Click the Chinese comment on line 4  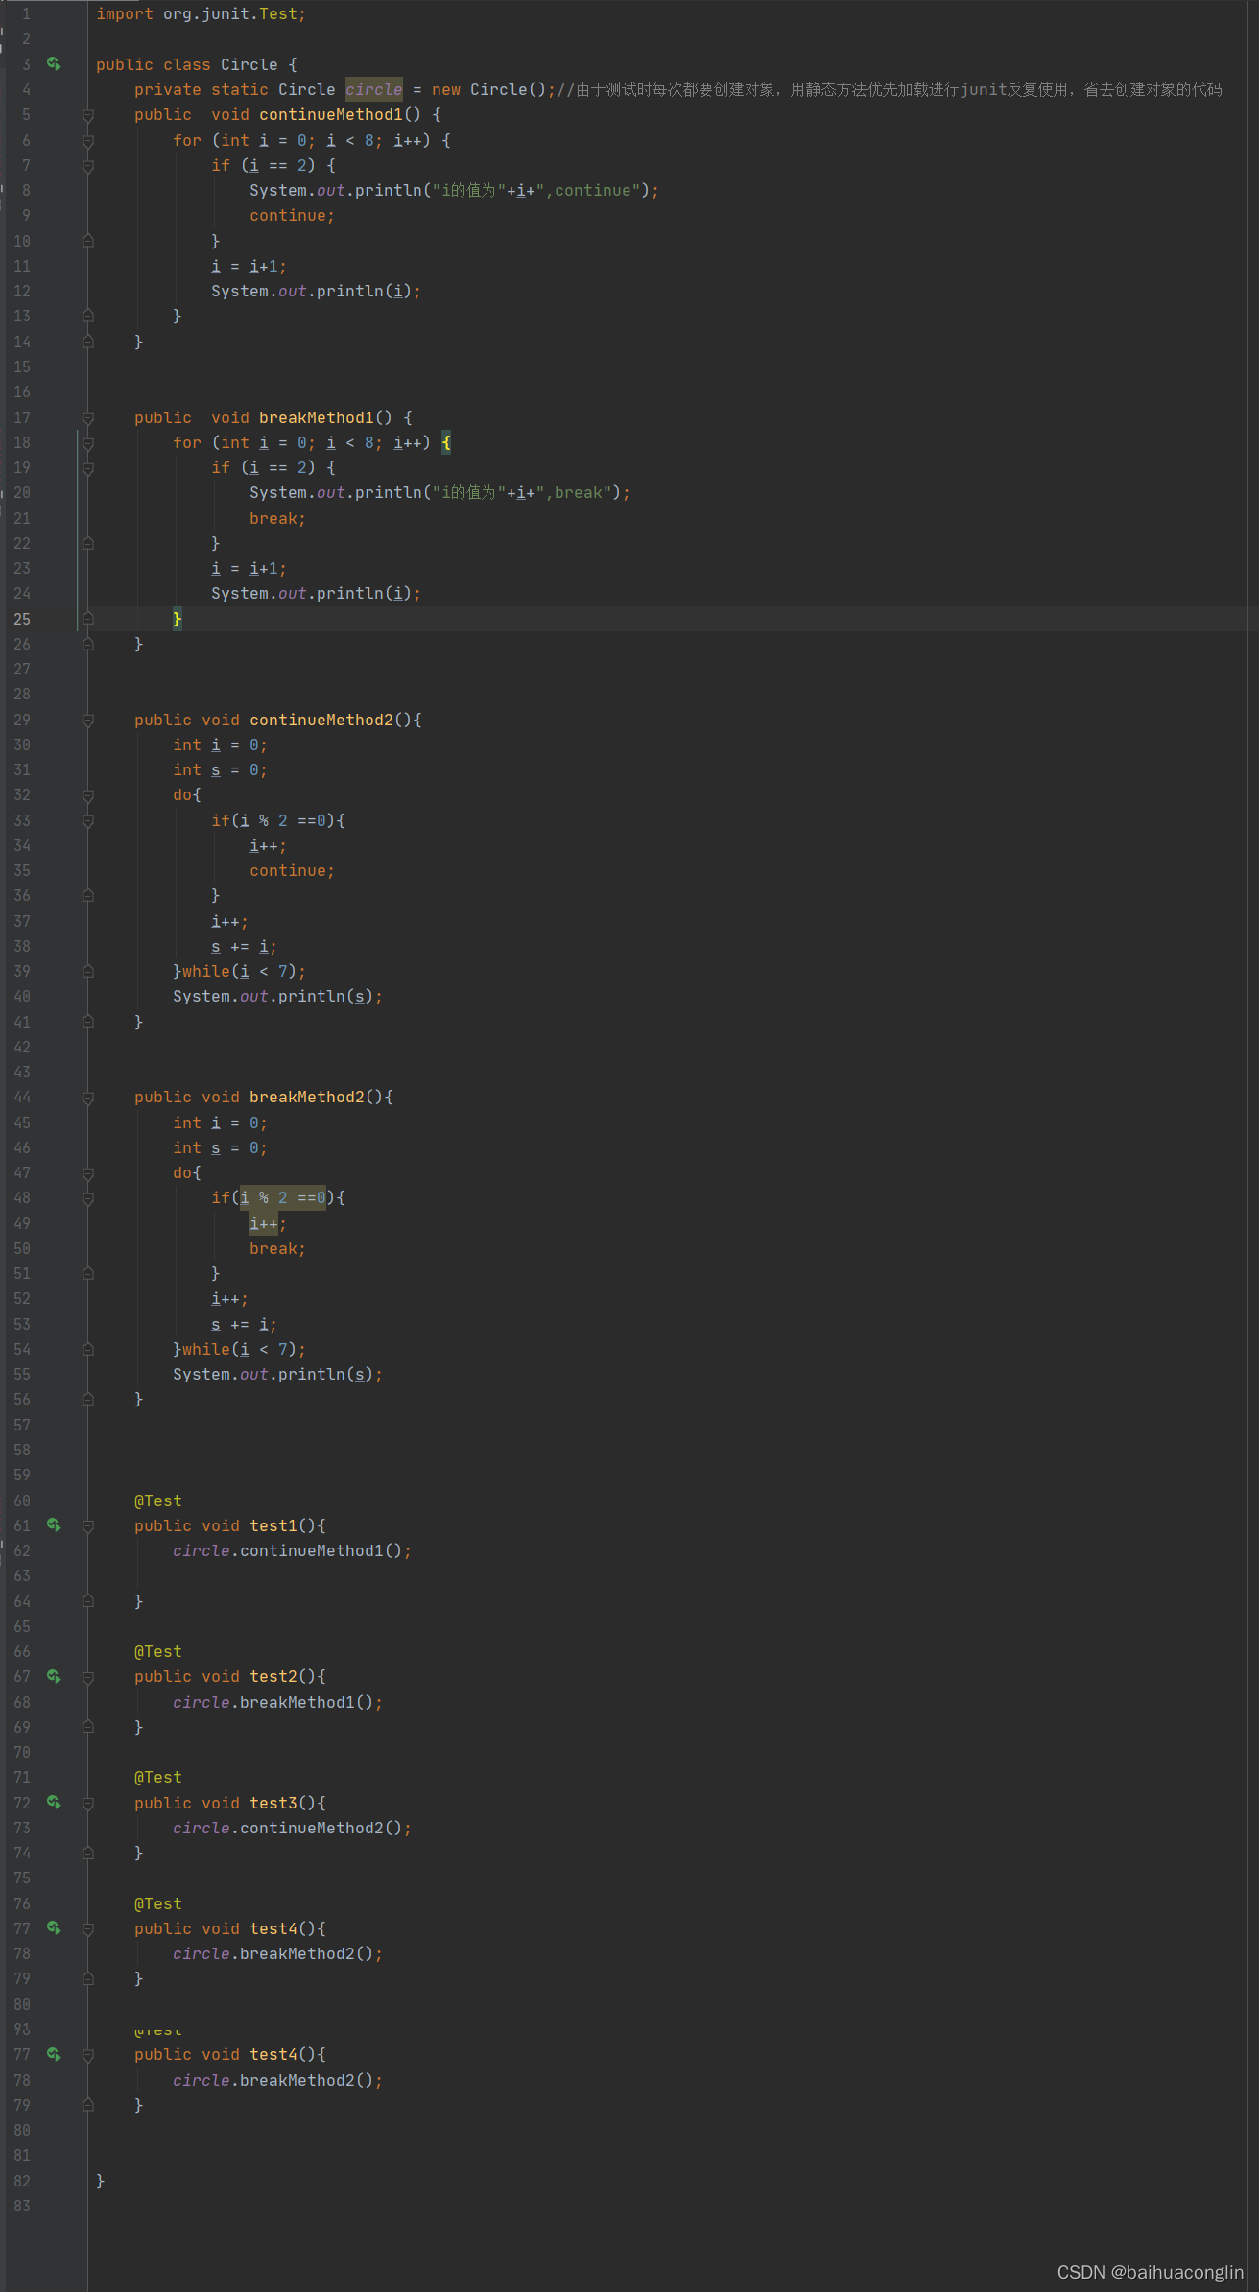tap(889, 89)
